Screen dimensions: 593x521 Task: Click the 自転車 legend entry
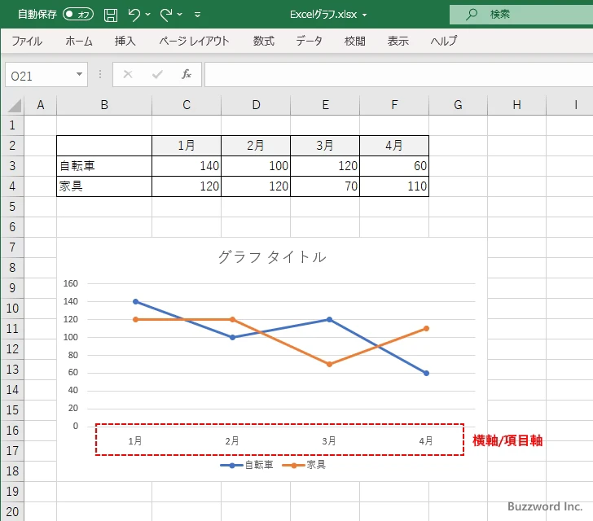click(247, 465)
